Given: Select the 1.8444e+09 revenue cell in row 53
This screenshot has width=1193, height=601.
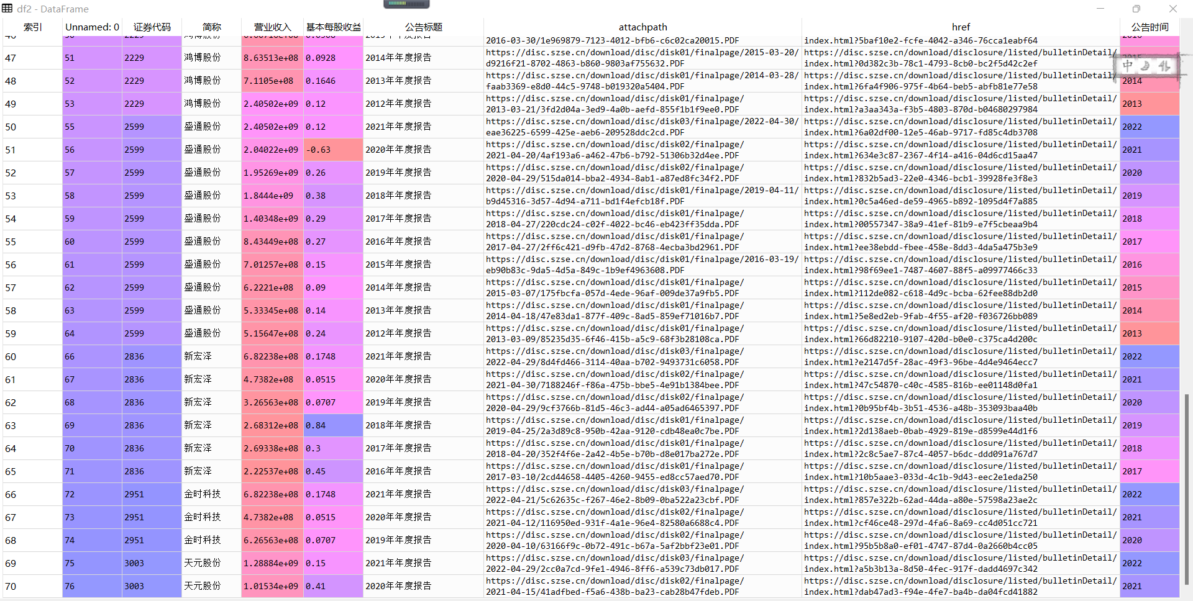Looking at the screenshot, I should 272,196.
